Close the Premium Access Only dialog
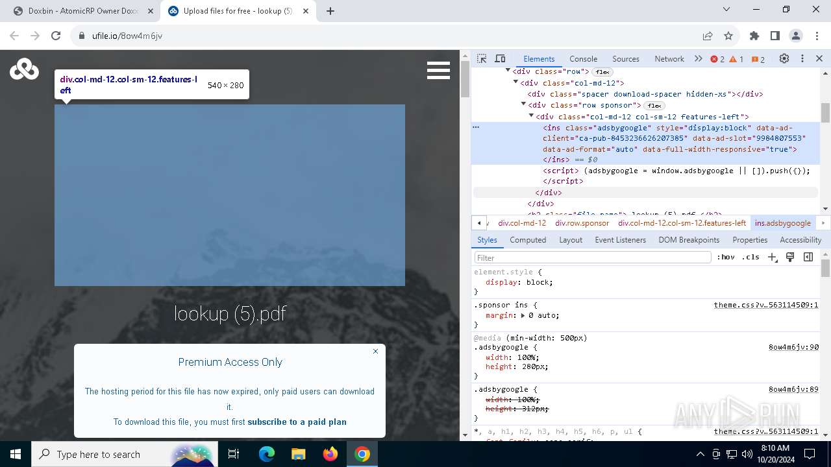The height and width of the screenshot is (467, 831). point(375,352)
